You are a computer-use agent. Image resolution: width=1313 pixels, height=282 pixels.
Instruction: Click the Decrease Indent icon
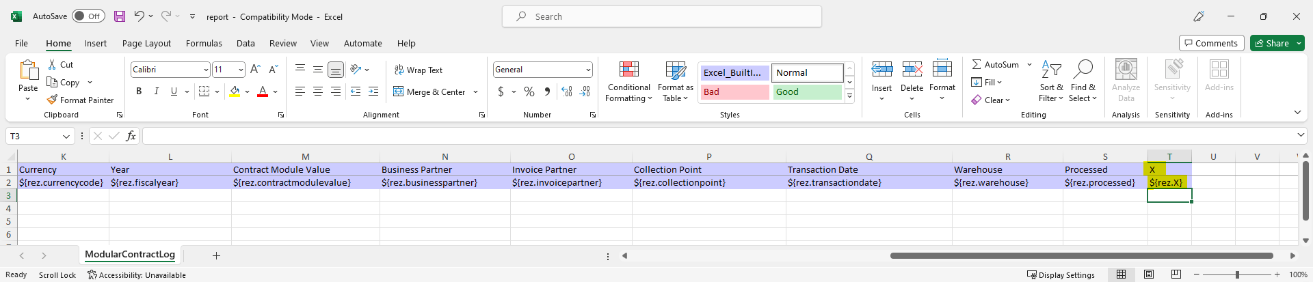tap(356, 91)
